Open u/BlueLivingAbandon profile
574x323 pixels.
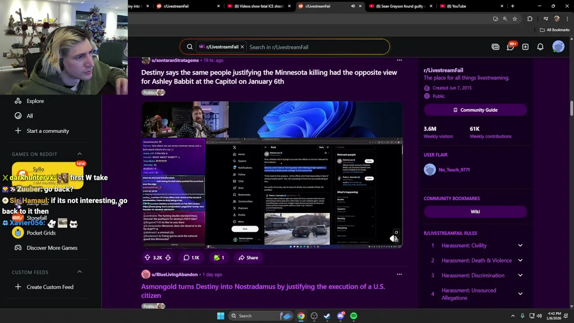click(174, 275)
